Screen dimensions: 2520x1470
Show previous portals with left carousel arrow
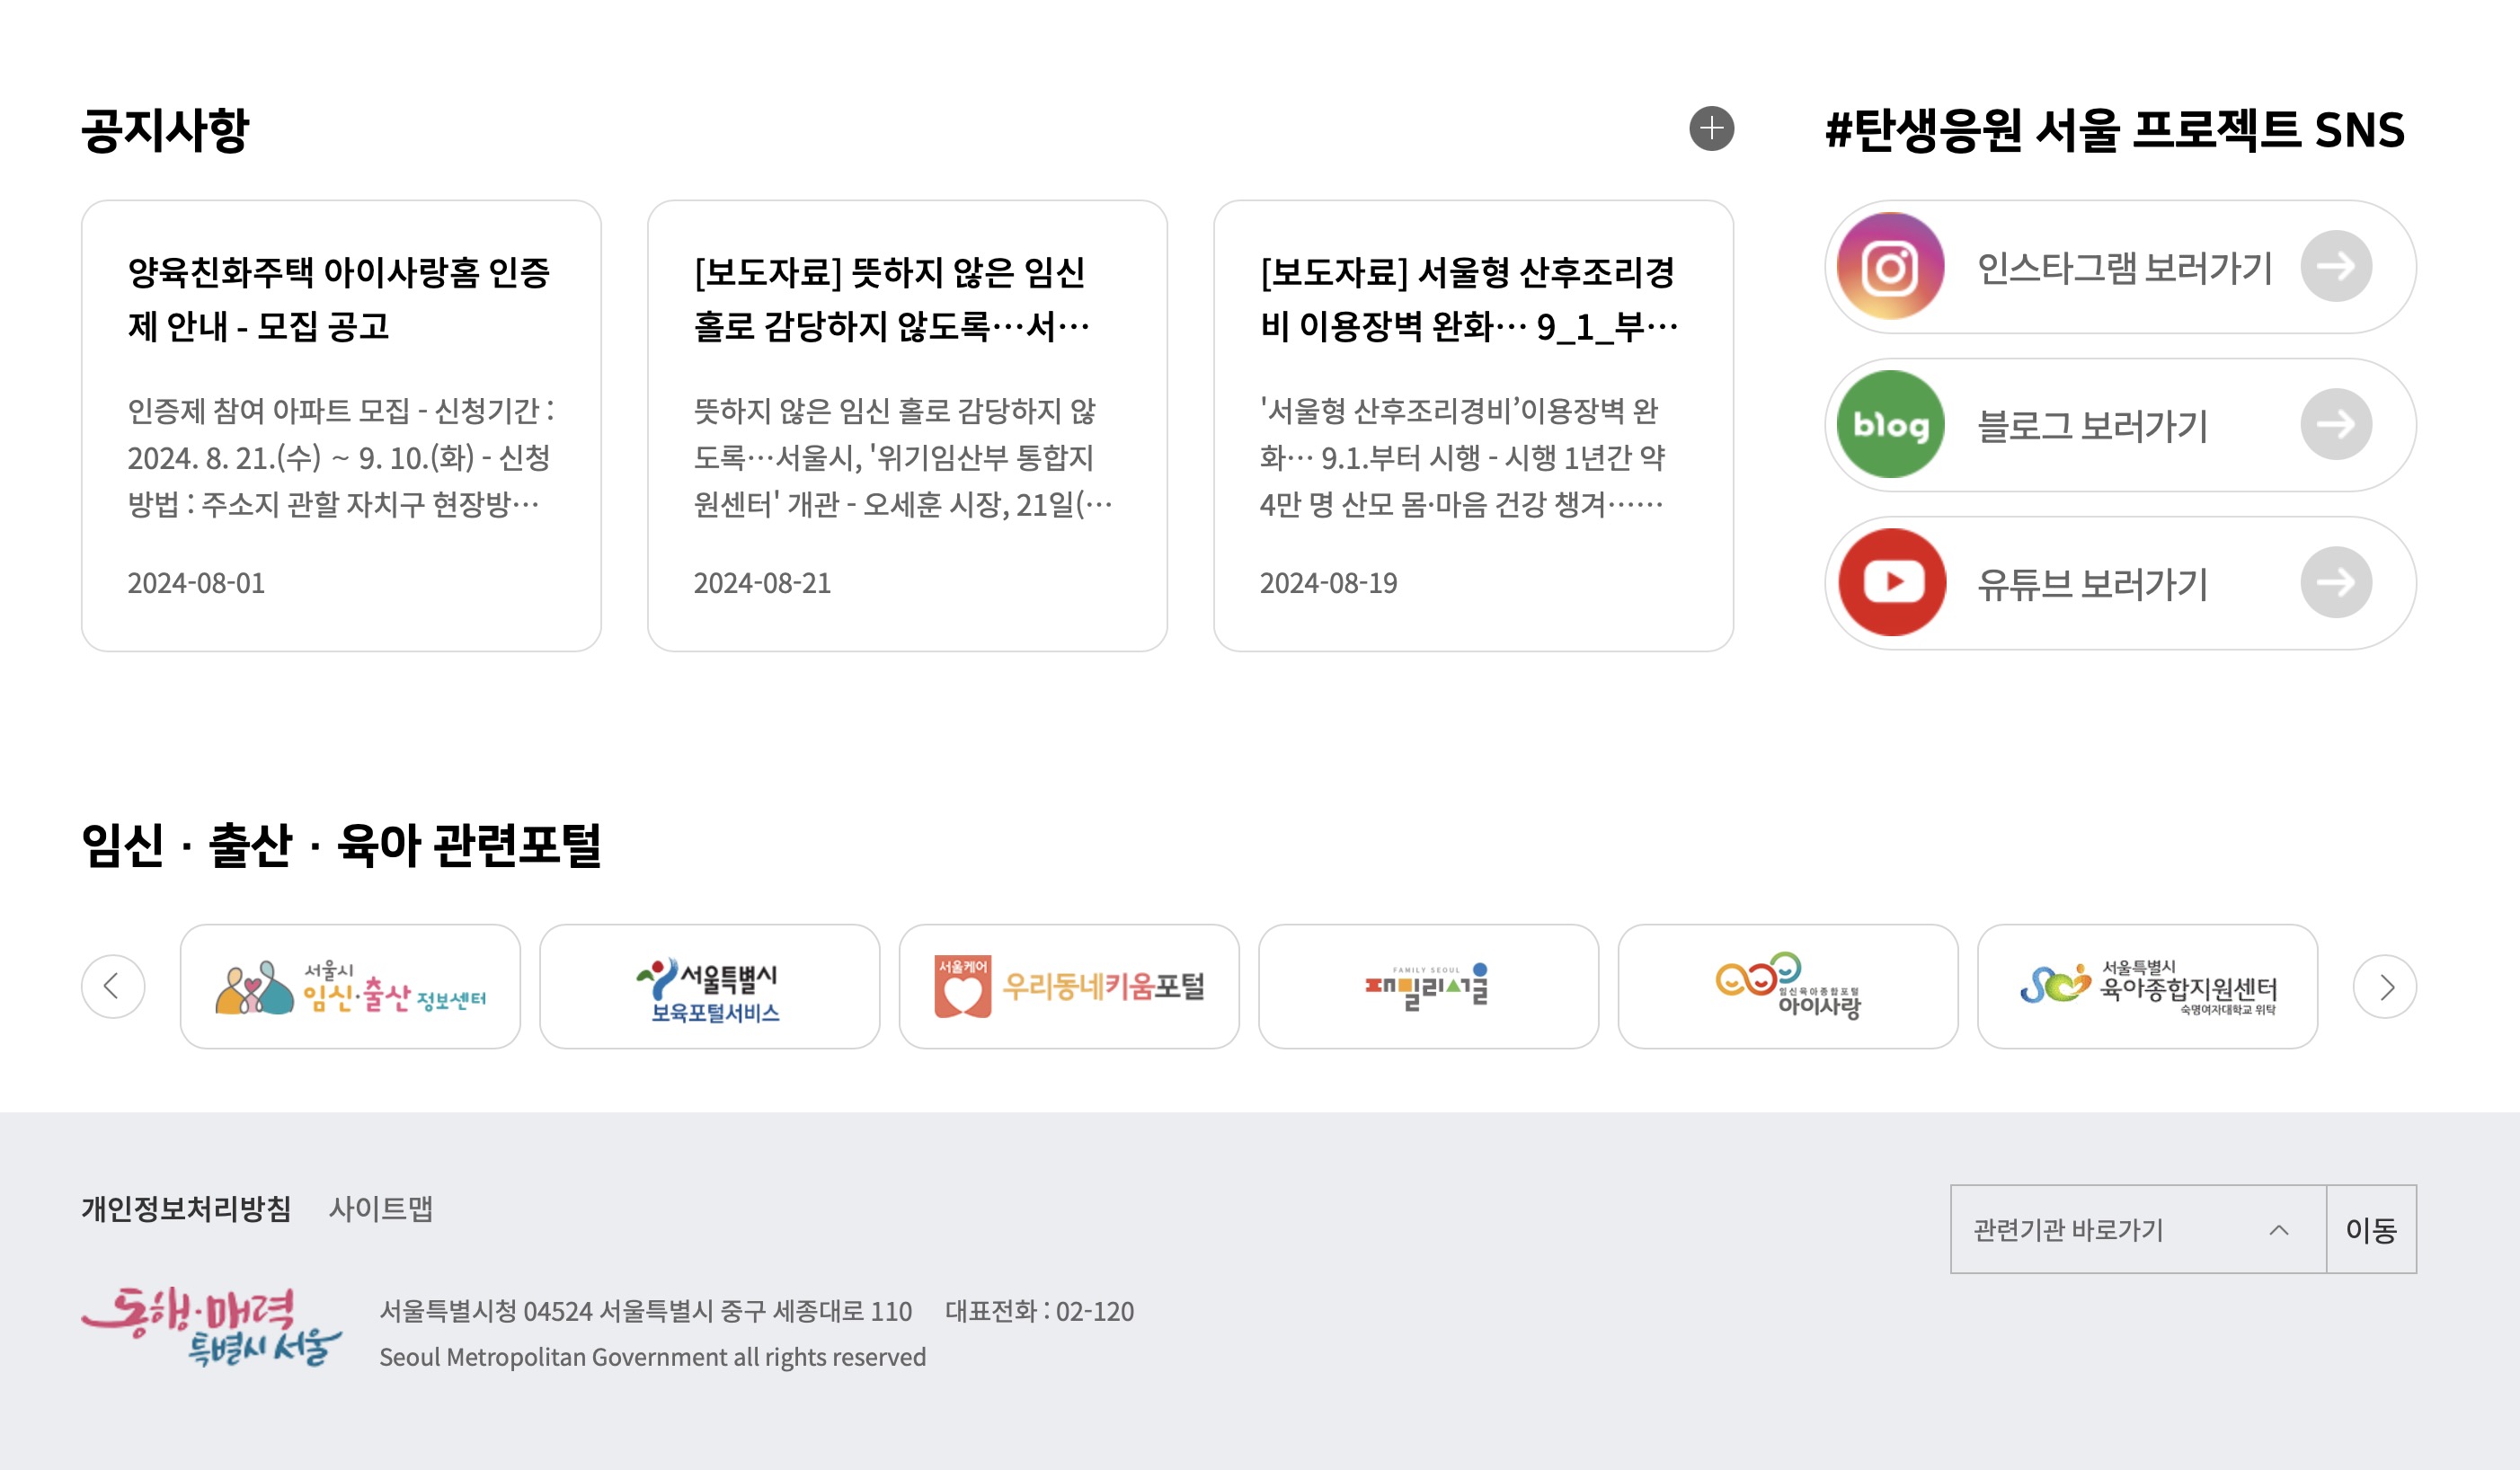tap(113, 987)
